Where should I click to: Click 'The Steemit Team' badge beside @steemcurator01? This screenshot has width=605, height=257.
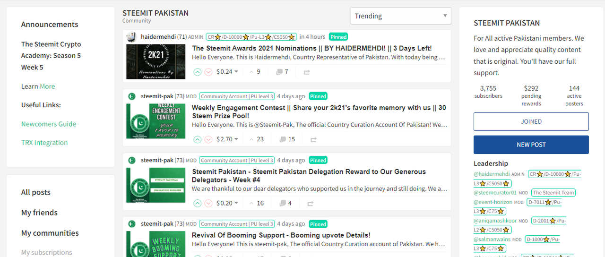tap(553, 193)
